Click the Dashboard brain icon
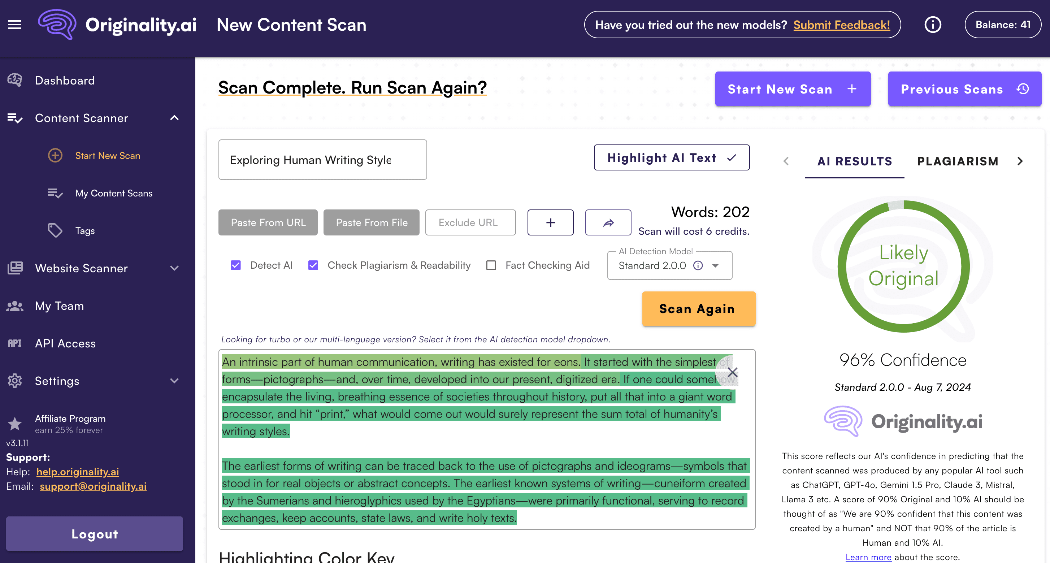 tap(15, 80)
